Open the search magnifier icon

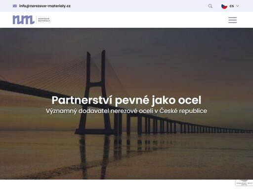click(210, 6)
